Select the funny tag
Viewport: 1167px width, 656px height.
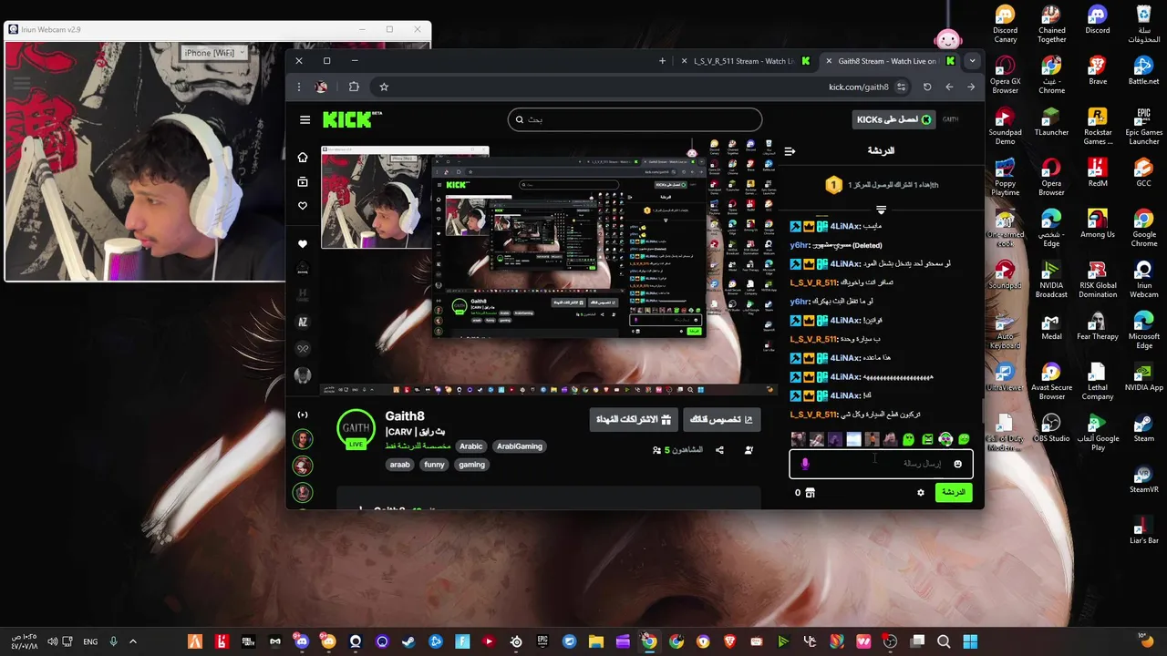click(434, 465)
